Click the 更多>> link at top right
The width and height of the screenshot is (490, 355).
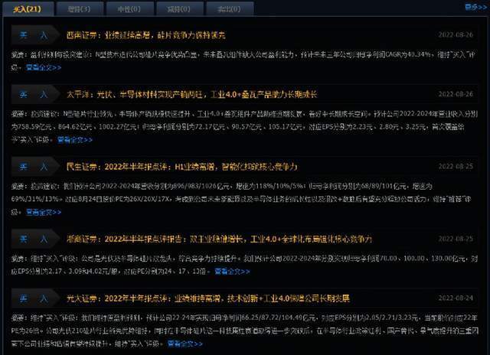tap(475, 7)
